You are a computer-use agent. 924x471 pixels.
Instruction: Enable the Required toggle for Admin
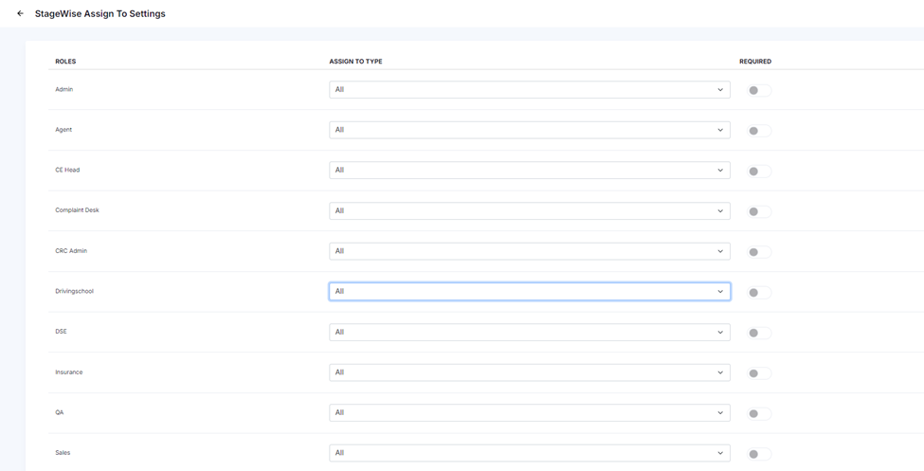[x=759, y=91]
